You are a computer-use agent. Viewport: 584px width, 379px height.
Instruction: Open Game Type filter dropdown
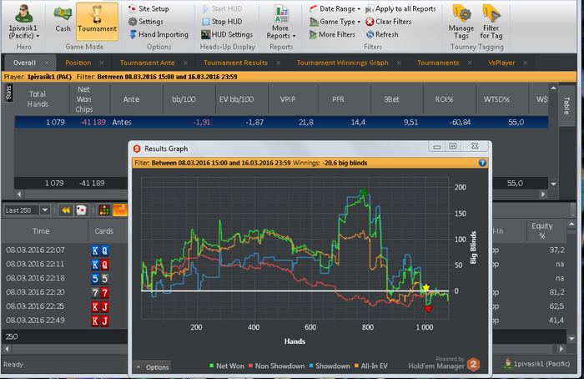click(x=335, y=22)
